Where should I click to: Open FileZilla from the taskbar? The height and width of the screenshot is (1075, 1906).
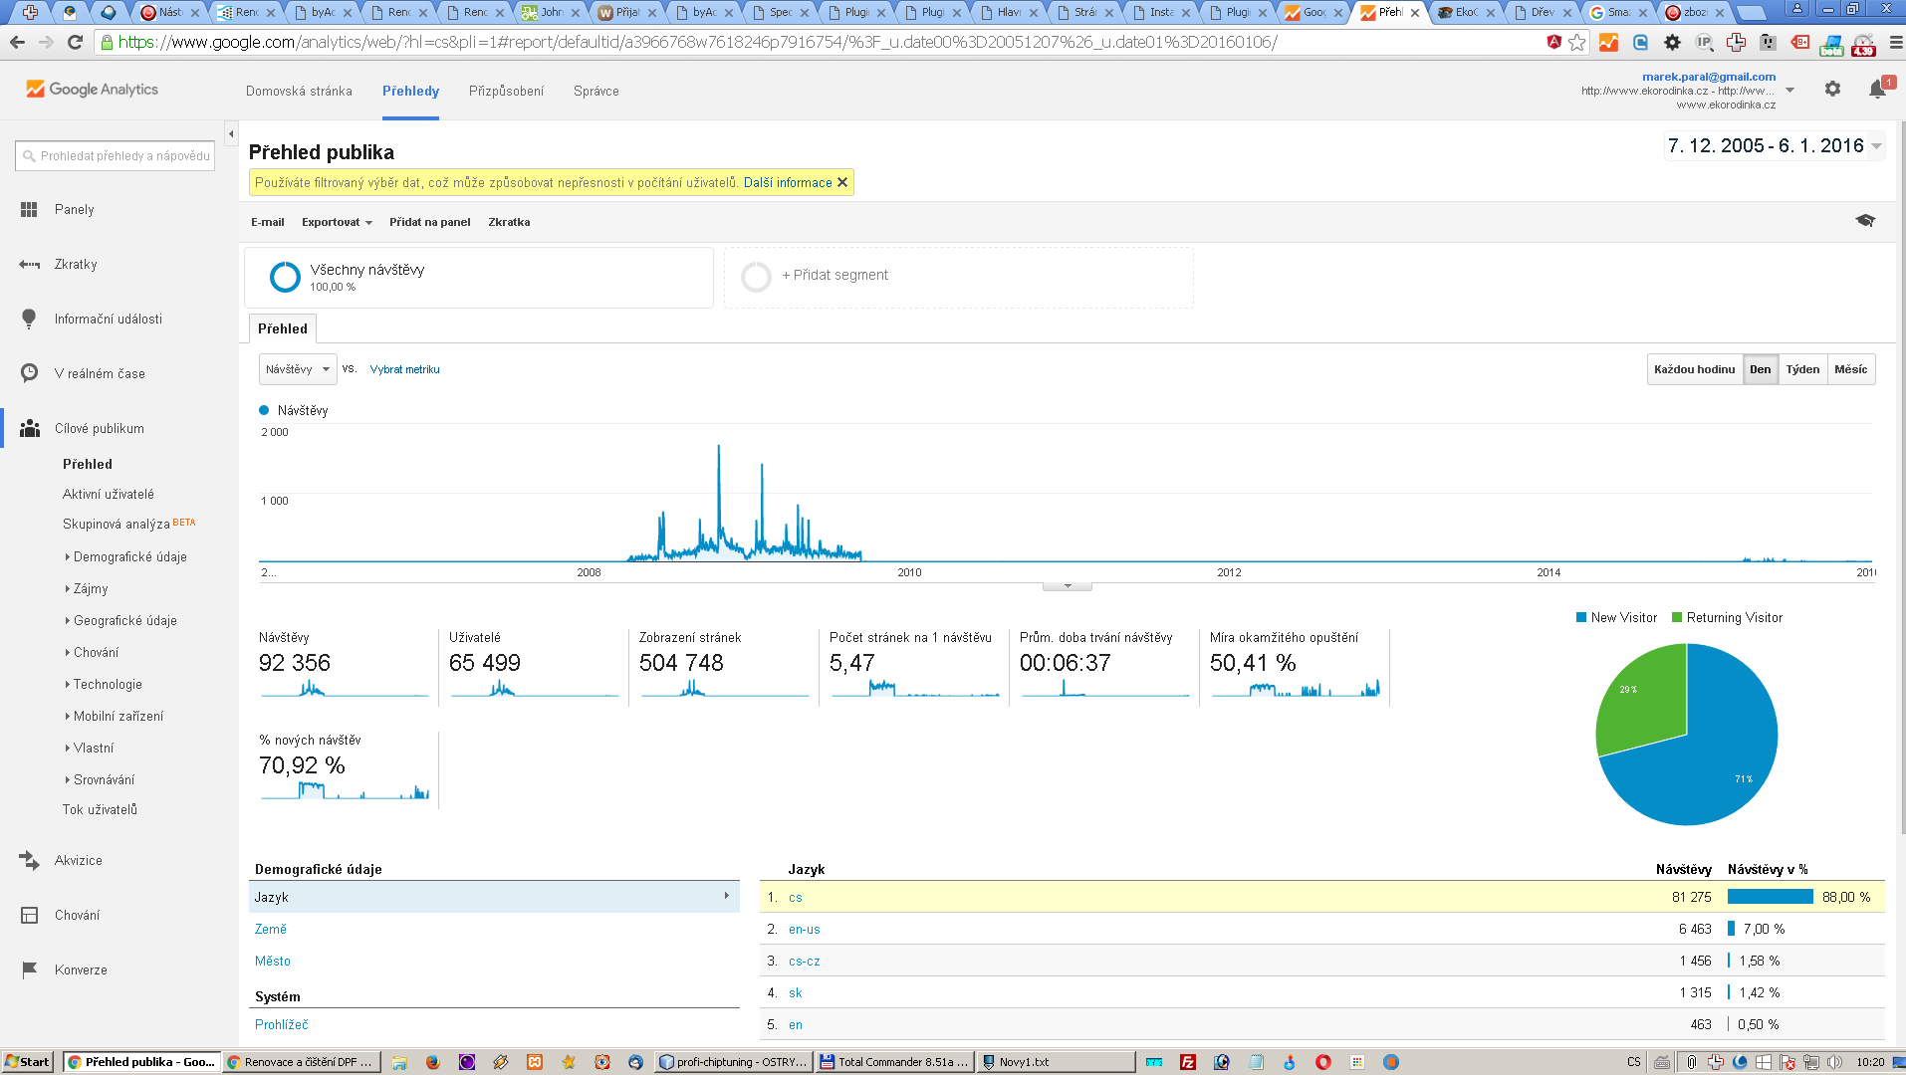pyautogui.click(x=1188, y=1062)
